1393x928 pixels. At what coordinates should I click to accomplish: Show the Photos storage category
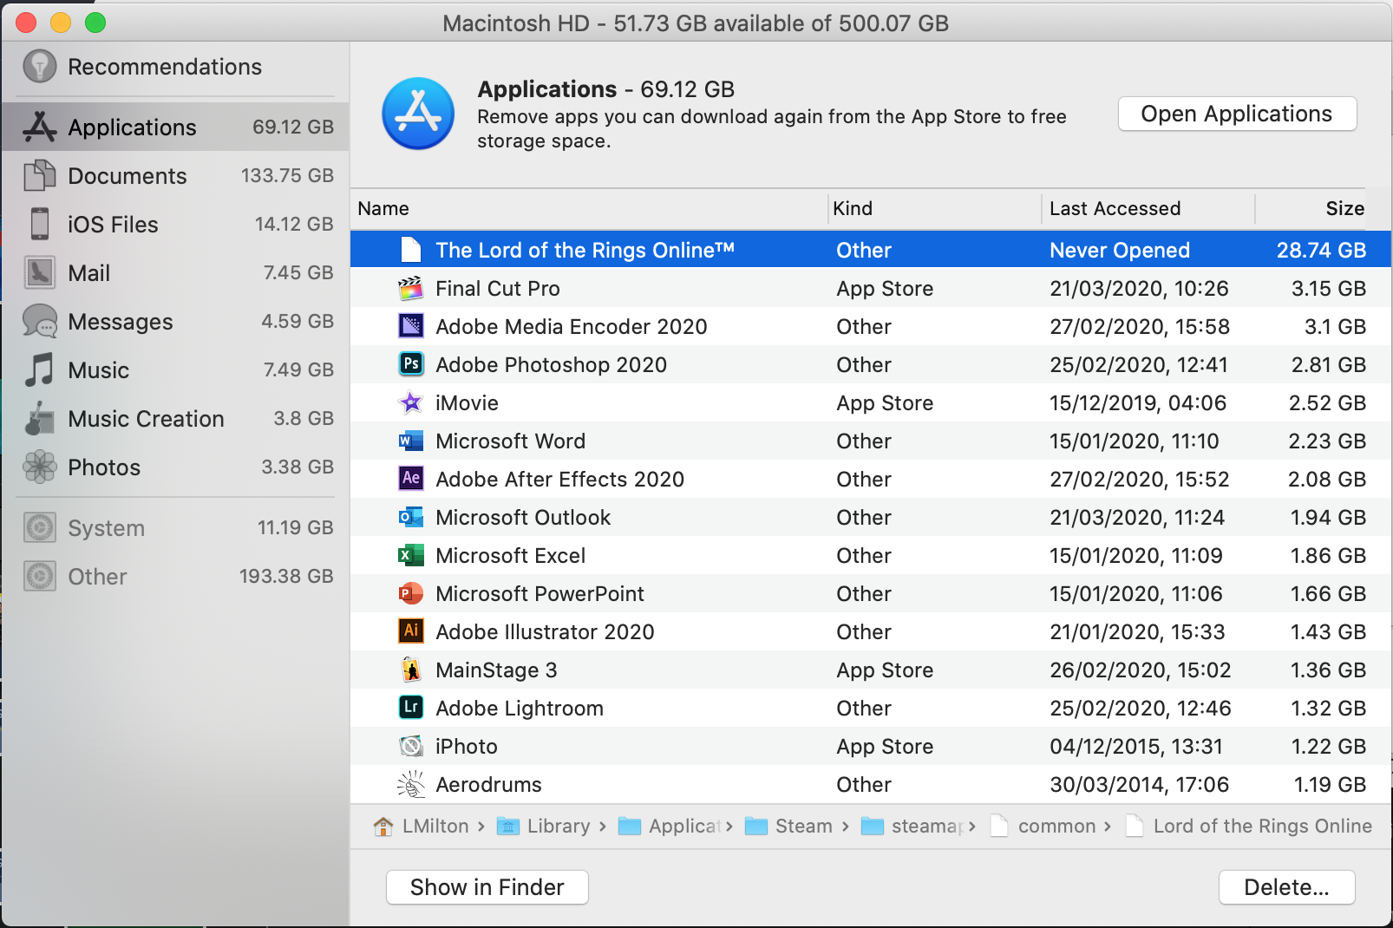click(175, 467)
